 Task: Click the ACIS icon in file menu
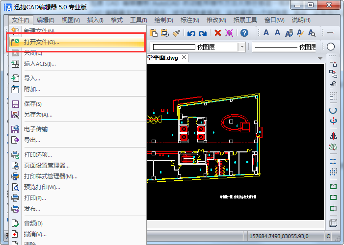coord(15,64)
